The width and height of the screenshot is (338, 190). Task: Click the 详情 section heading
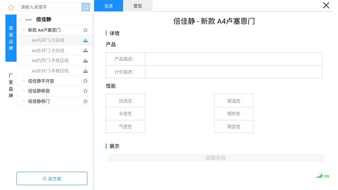tap(114, 33)
